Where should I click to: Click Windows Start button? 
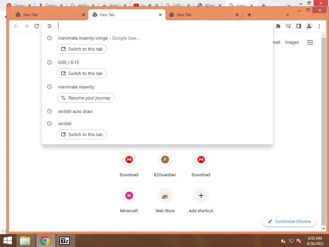[8, 241]
